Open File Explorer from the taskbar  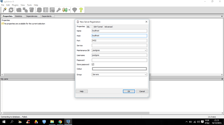click(x=52, y=122)
